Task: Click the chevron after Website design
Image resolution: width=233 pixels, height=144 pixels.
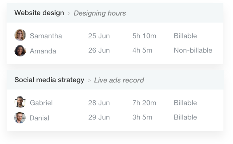Action: 69,14
